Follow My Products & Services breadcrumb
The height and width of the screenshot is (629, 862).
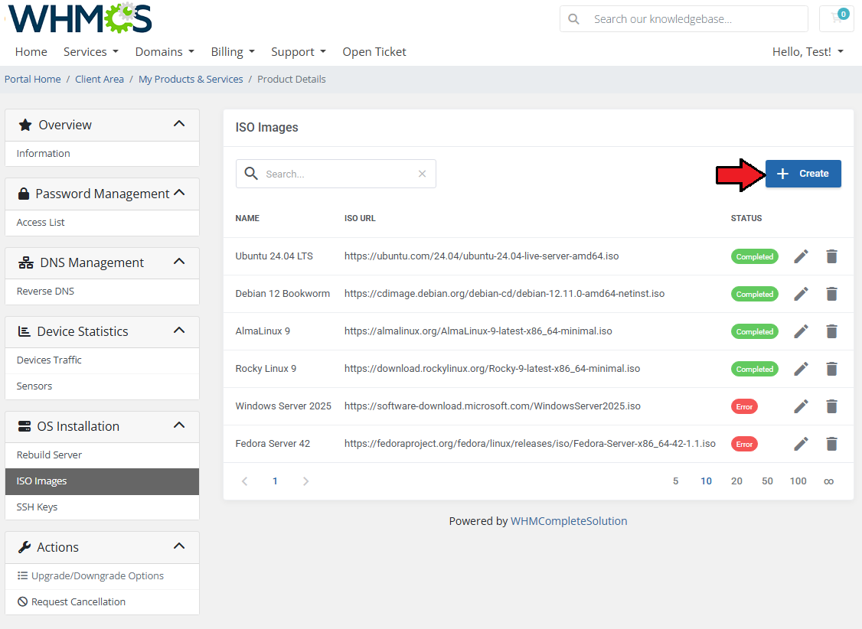click(191, 79)
